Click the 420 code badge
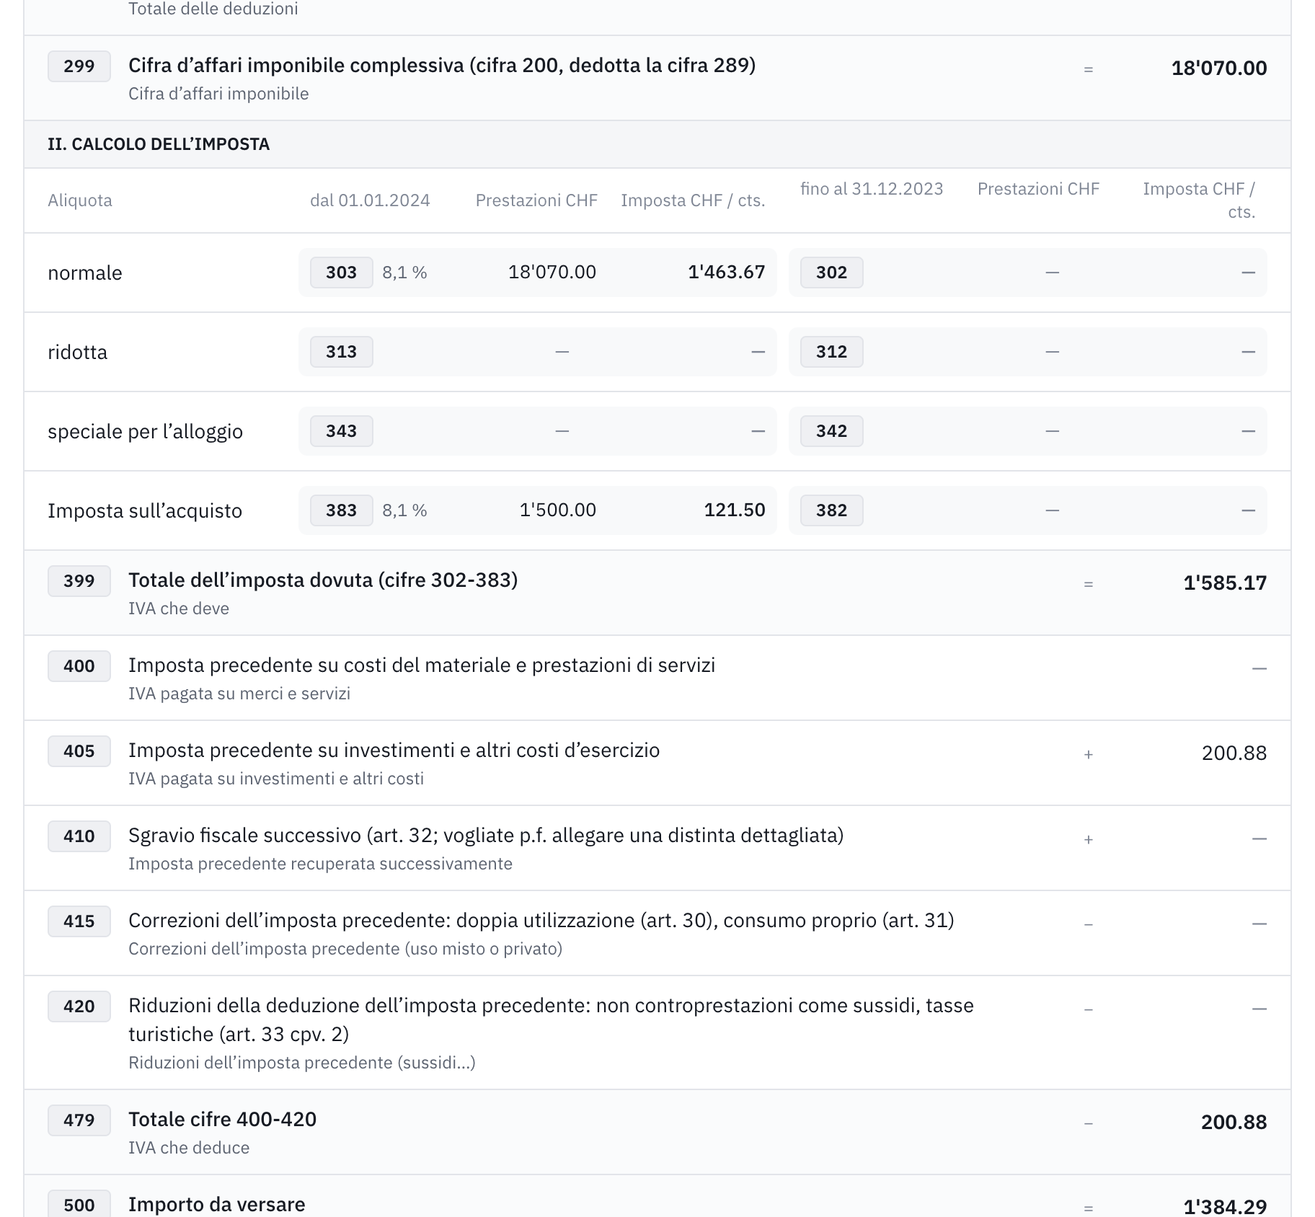 (x=79, y=1006)
